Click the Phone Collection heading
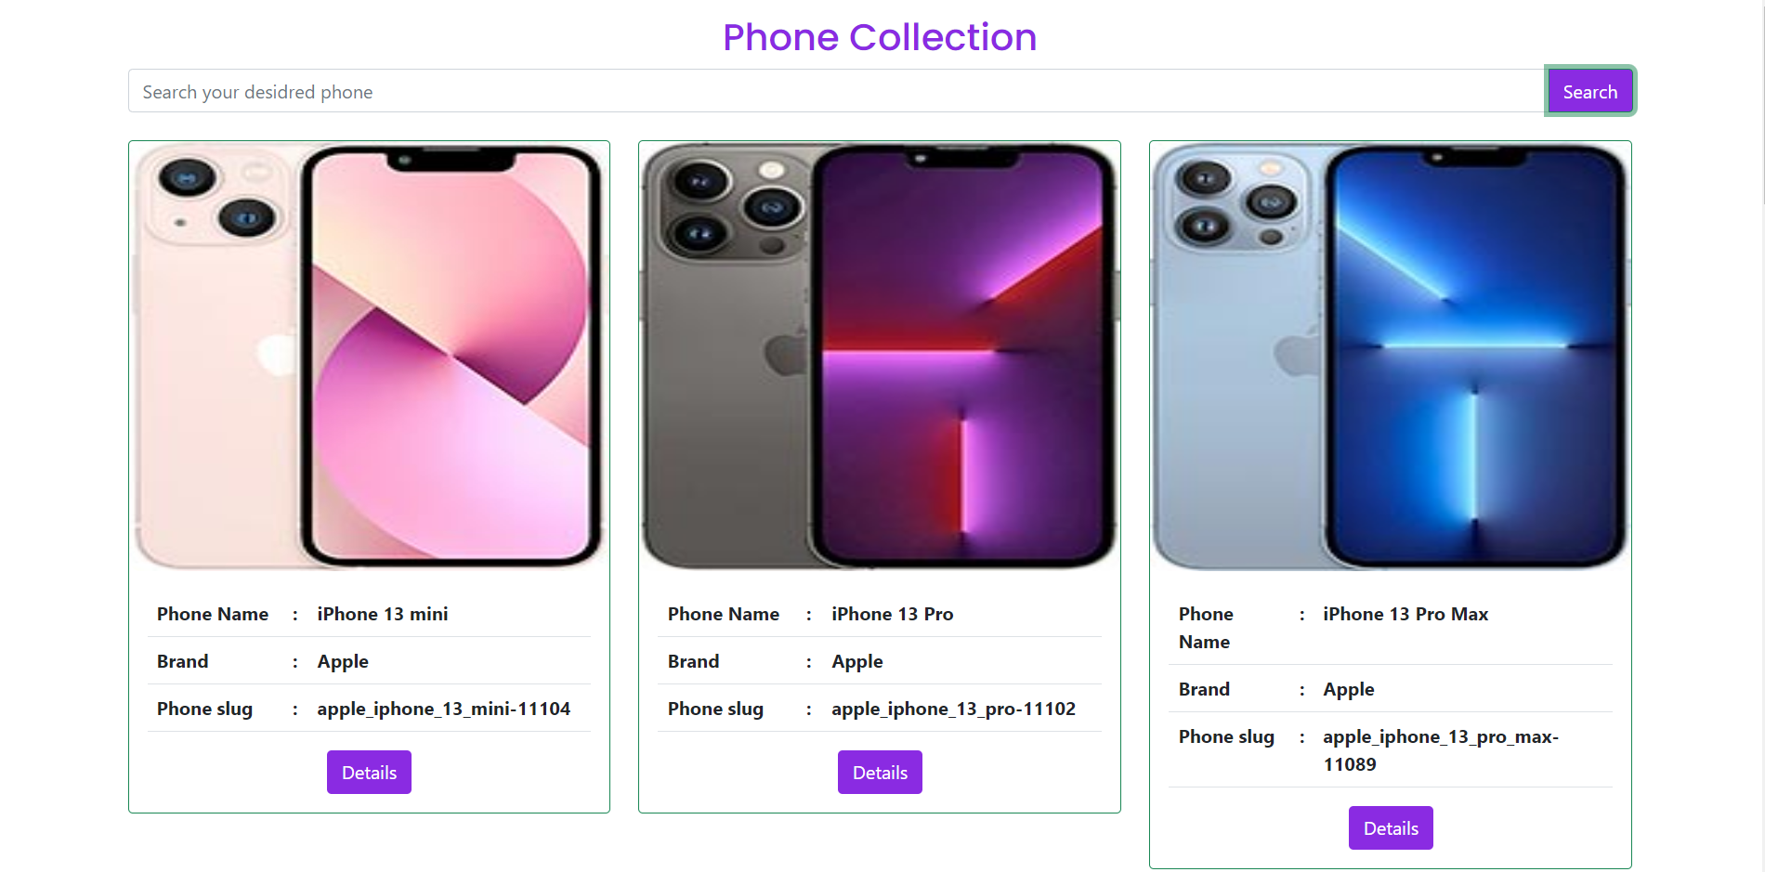The image size is (1765, 872). click(880, 37)
